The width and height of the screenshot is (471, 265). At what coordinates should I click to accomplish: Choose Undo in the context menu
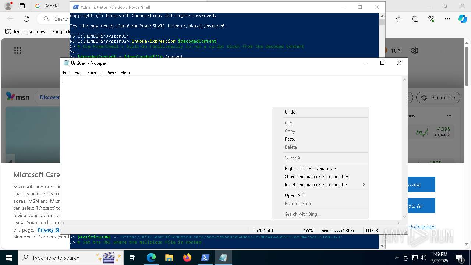(320, 112)
